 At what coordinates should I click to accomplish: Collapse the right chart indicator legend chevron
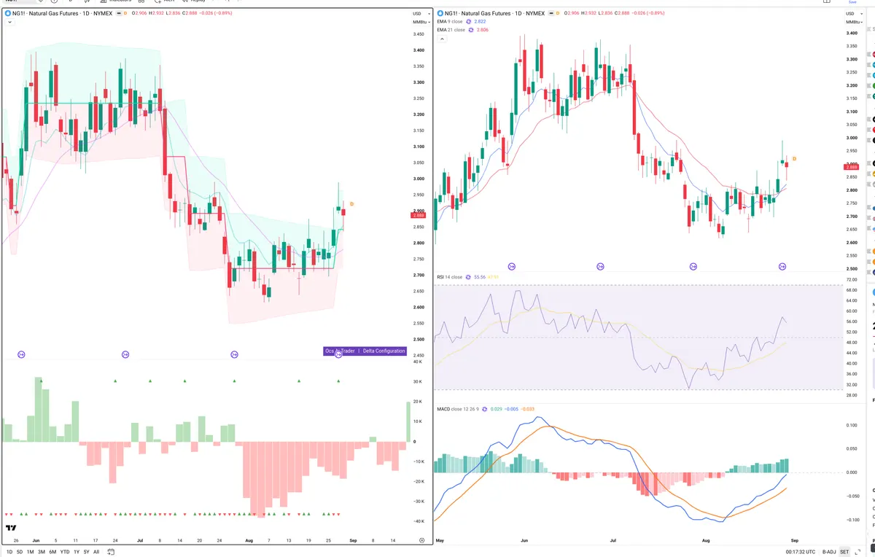441,38
